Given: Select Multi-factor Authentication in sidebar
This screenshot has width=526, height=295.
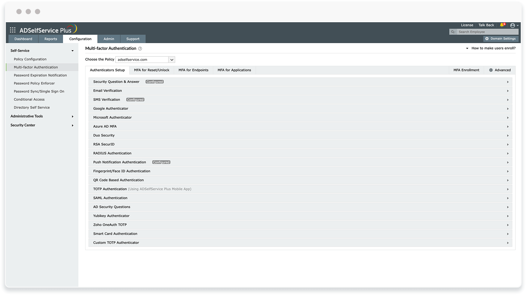Looking at the screenshot, I should [x=42, y=67].
